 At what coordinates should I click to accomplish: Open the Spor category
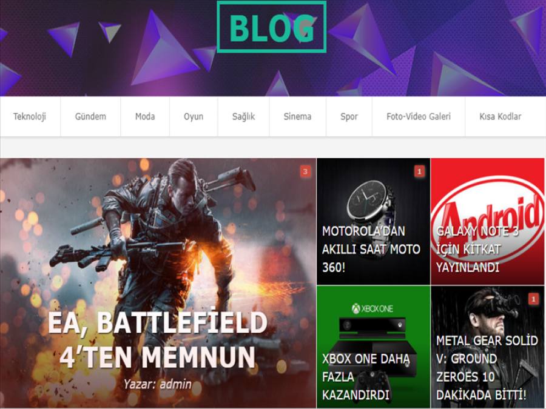[349, 116]
